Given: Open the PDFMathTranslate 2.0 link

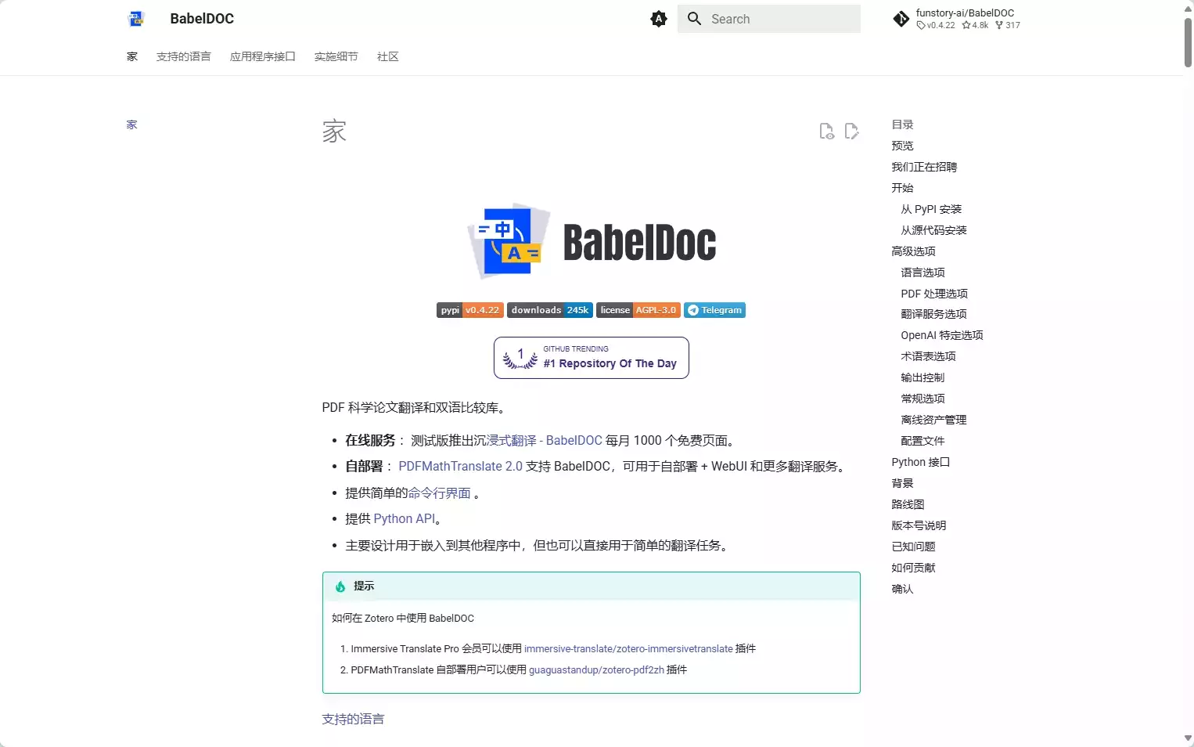Looking at the screenshot, I should click(460, 467).
